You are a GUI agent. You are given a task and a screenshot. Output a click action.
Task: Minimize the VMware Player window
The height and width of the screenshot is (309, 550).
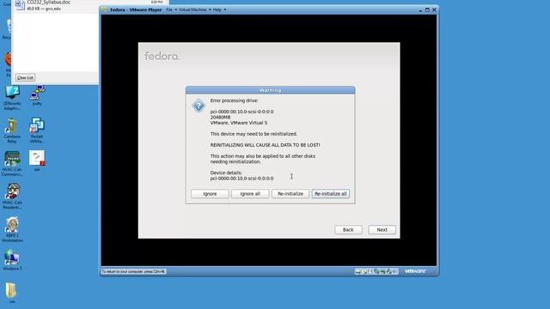click(420, 9)
